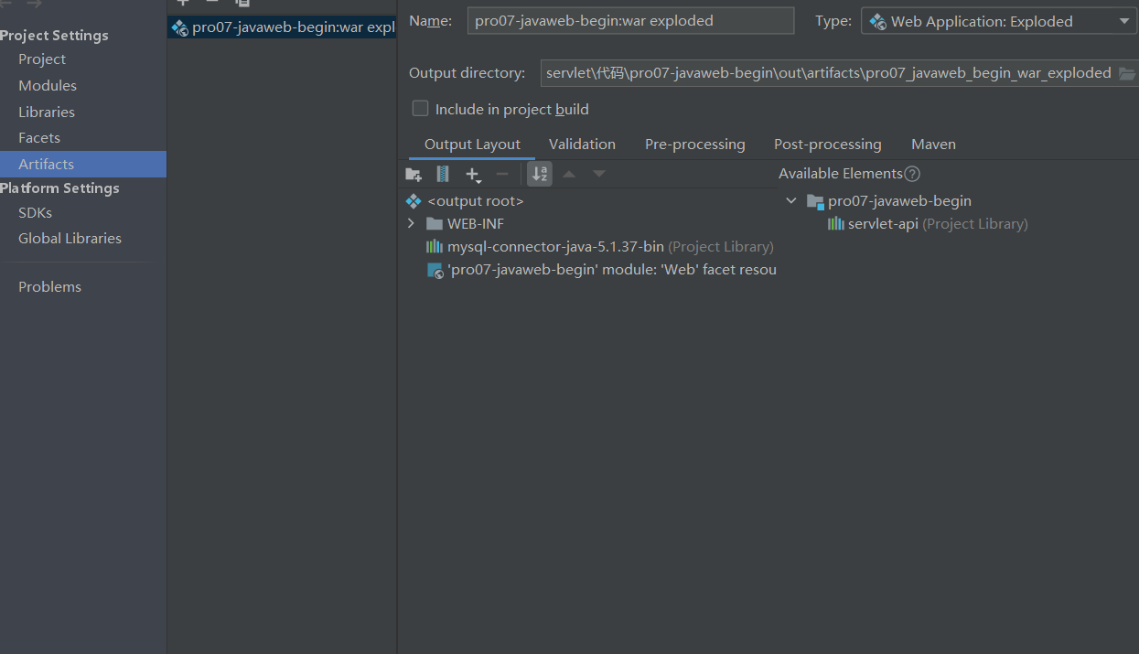Screen dimensions: 1139x654
Task: Enable the Include in project build checkbox
Action: pos(420,108)
